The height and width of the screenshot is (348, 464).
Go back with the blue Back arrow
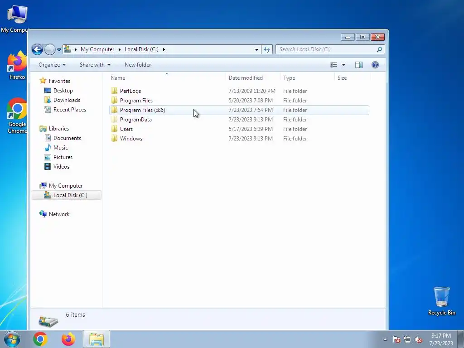[x=37, y=49]
